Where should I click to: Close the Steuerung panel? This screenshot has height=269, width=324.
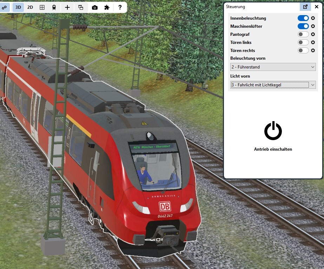(317, 7)
